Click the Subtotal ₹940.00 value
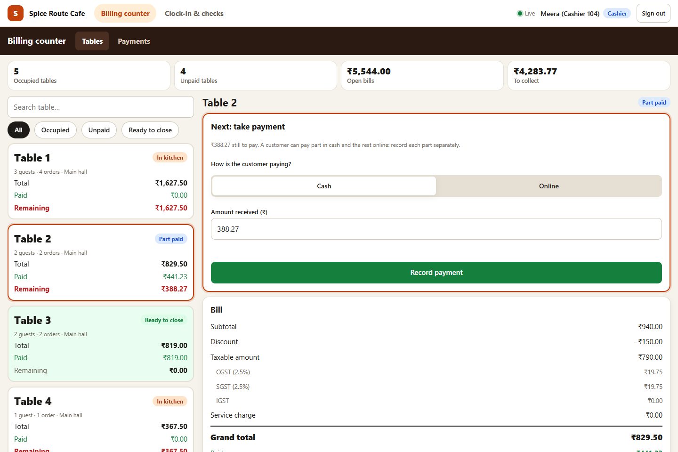The height and width of the screenshot is (452, 678). [650, 326]
